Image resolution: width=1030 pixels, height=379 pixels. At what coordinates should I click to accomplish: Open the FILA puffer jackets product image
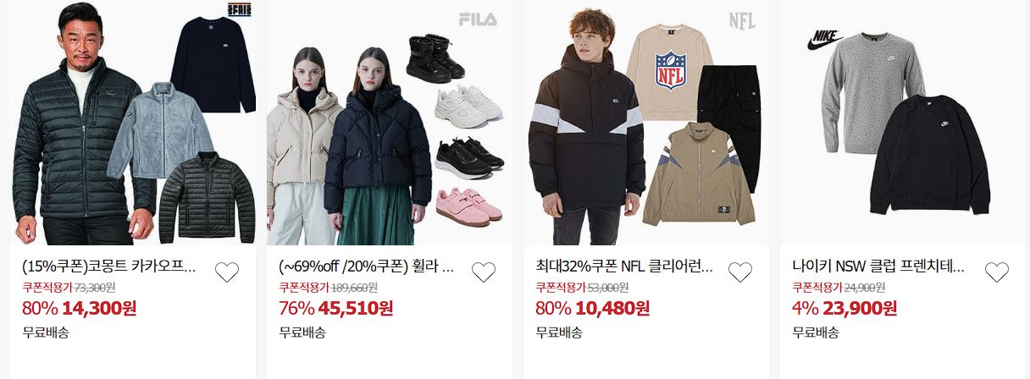point(390,123)
